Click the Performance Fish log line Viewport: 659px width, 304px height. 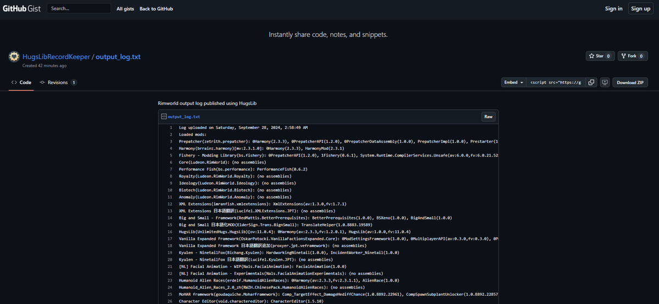(243, 169)
